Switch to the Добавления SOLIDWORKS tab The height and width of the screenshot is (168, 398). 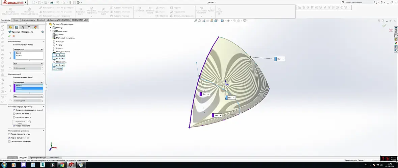click(58, 20)
